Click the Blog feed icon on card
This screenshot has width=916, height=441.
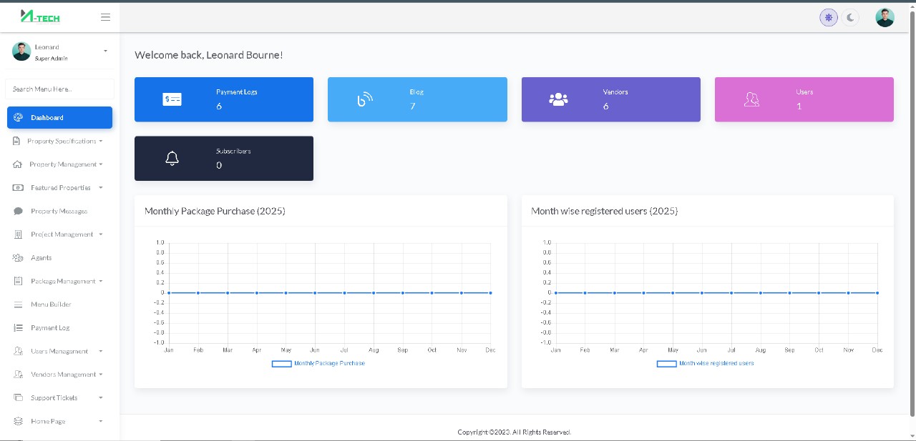pos(365,99)
